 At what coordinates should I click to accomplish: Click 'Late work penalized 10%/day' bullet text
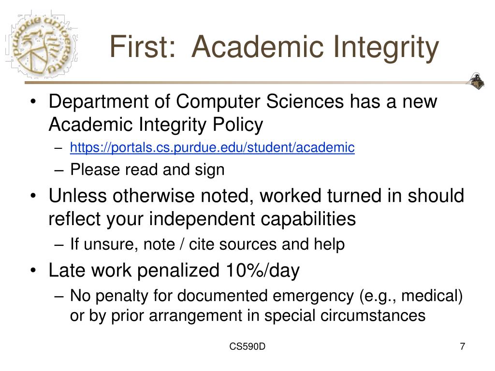[x=174, y=271]
